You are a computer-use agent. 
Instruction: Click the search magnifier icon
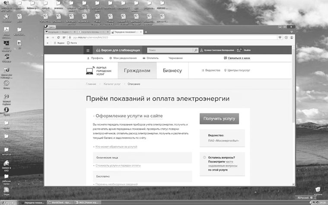click(196, 50)
